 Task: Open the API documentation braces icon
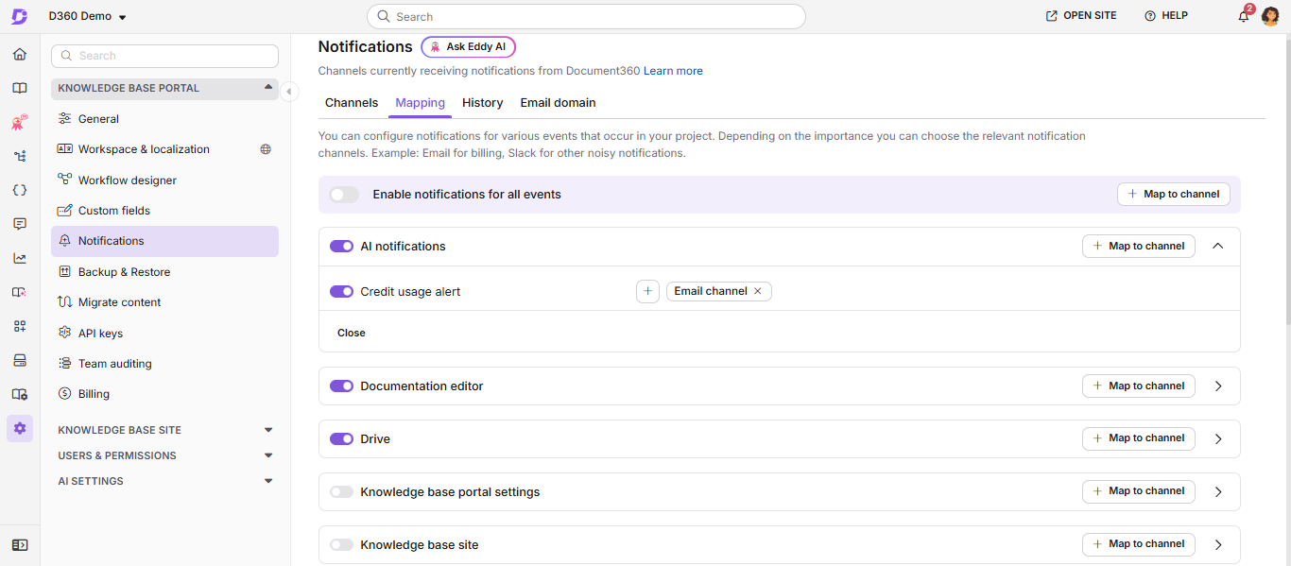pos(20,190)
